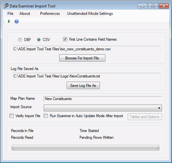Select the CSV radio button

[39, 40]
